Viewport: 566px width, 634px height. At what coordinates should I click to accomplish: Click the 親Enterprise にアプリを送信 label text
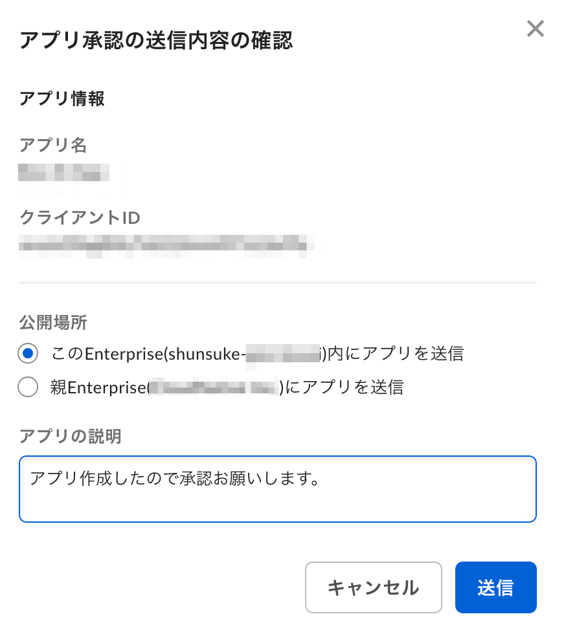pyautogui.click(x=227, y=387)
